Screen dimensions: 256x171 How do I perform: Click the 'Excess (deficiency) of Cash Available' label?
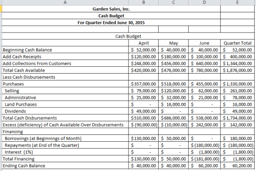pyautogui.click(x=63, y=125)
